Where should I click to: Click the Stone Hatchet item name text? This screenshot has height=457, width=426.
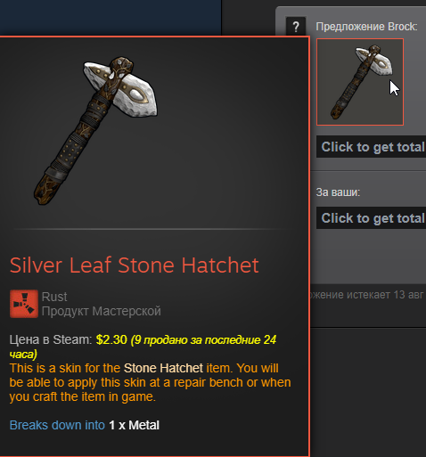[x=163, y=368]
